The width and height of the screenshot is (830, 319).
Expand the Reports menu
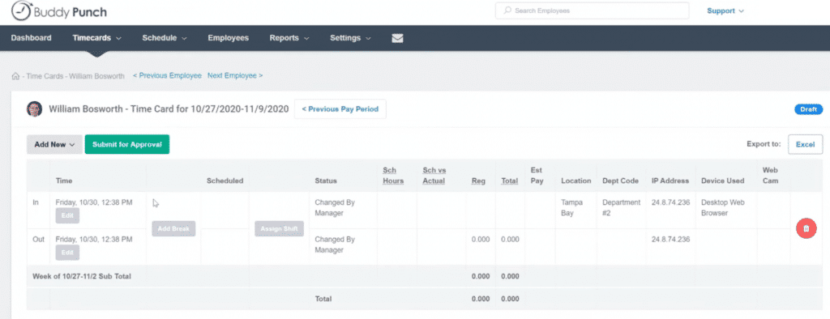(x=289, y=38)
